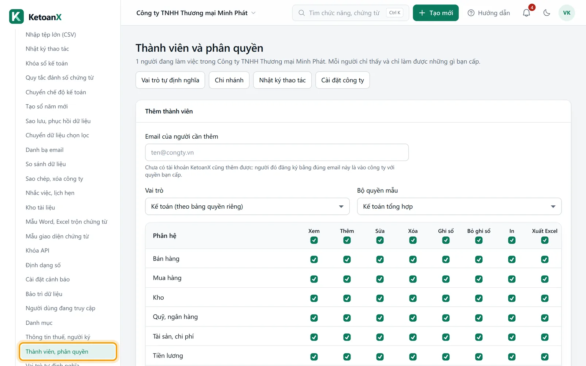The image size is (586, 366).
Task: Open Cài đặt công ty tab
Action: (x=342, y=80)
